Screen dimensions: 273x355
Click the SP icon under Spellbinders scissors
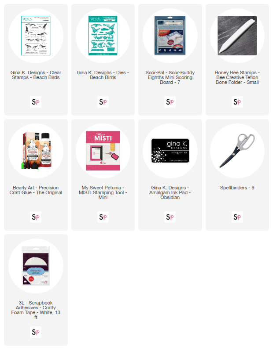(237, 217)
